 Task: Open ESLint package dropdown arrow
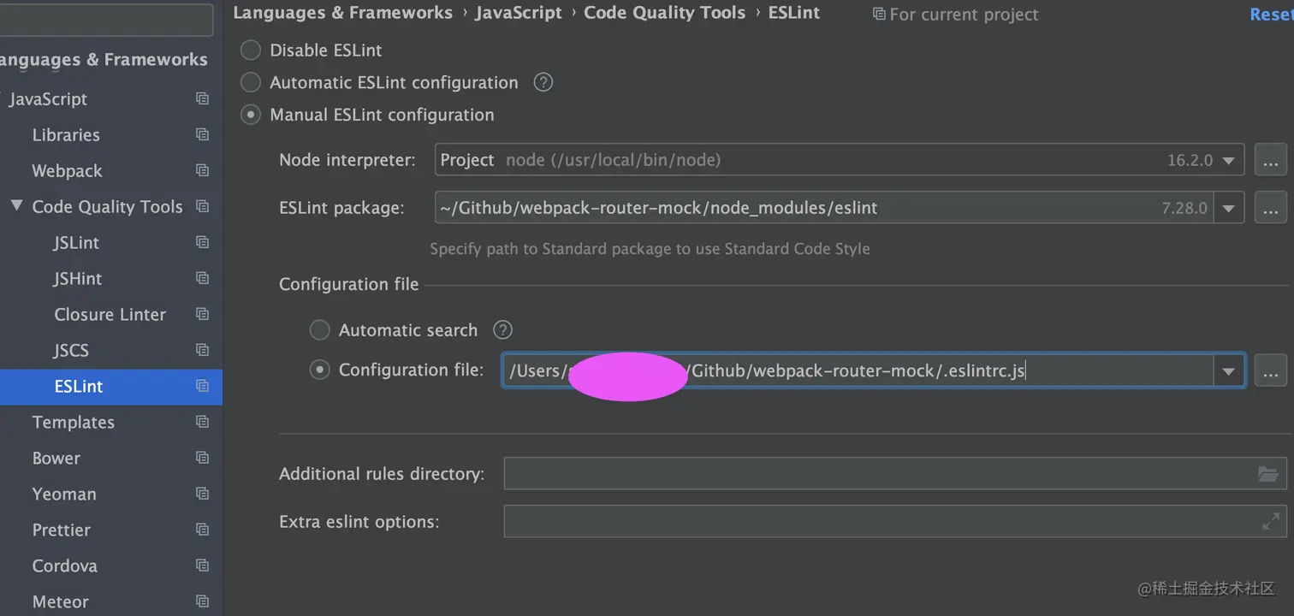click(1229, 208)
